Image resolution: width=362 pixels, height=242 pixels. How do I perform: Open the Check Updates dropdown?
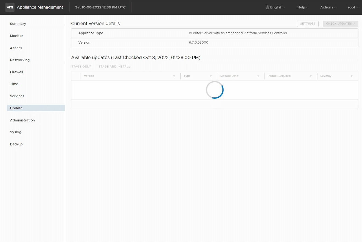click(x=340, y=24)
